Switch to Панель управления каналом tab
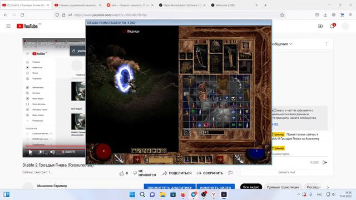This screenshot has width=356, height=200. coord(78,5)
